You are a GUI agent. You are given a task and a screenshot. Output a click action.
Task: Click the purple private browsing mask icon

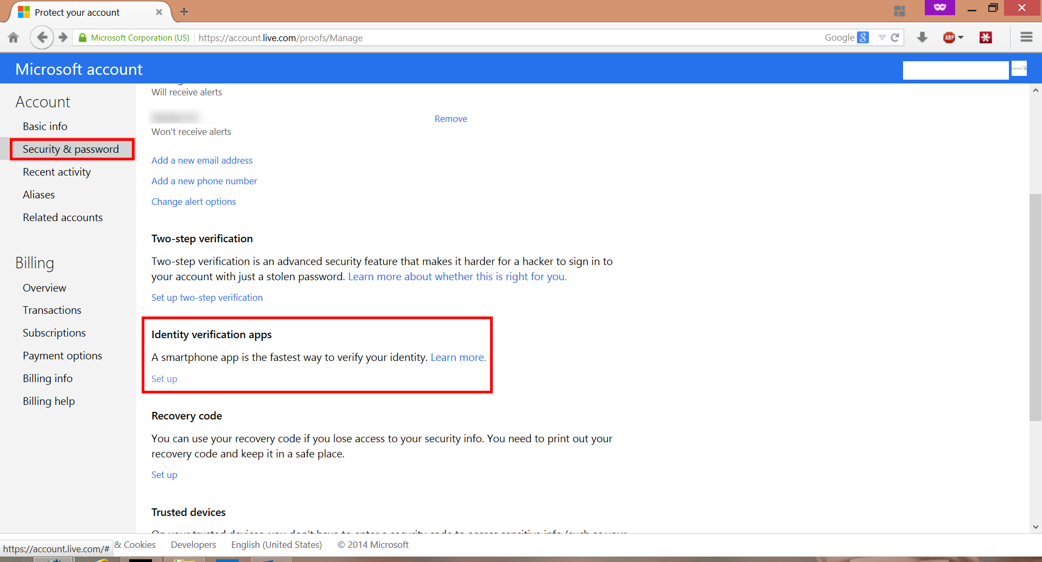pyautogui.click(x=940, y=7)
